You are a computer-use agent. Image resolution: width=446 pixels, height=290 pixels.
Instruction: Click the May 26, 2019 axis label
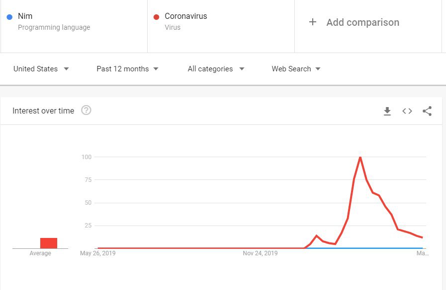(x=98, y=253)
